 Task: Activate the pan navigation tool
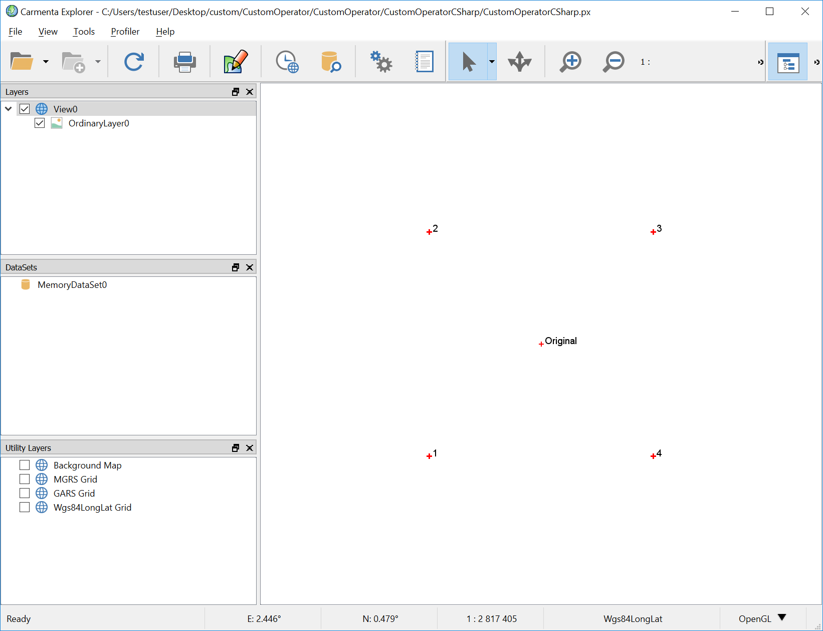pyautogui.click(x=519, y=62)
